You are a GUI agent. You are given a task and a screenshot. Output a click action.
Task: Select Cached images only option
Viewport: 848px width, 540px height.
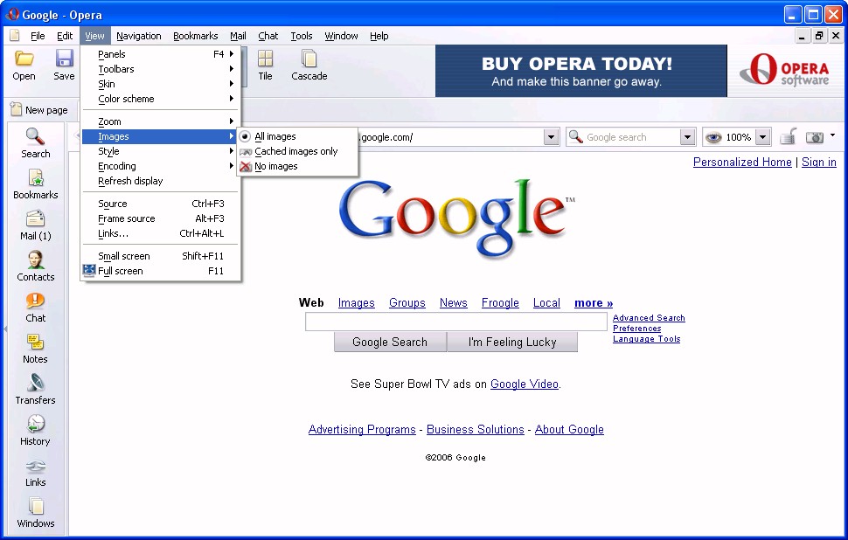[295, 151]
